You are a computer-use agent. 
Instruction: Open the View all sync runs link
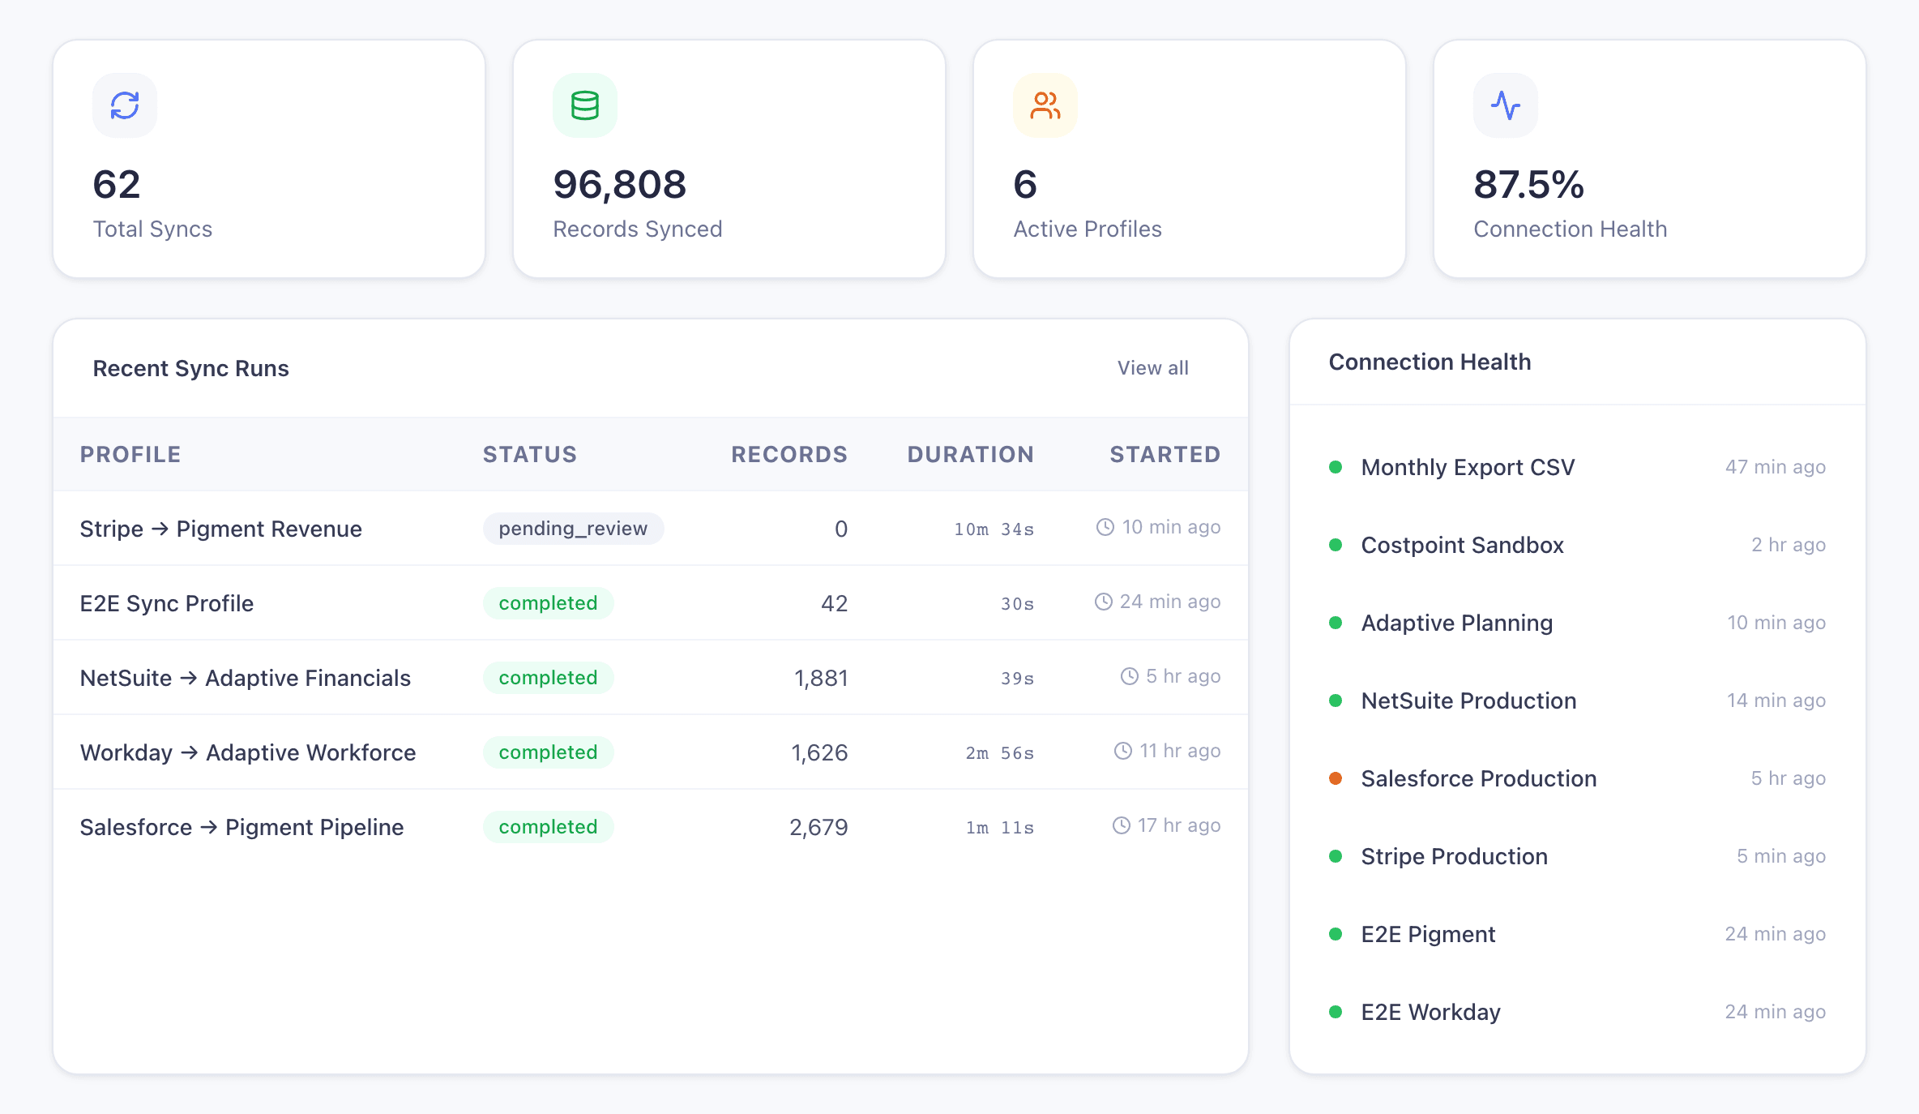[x=1152, y=367]
